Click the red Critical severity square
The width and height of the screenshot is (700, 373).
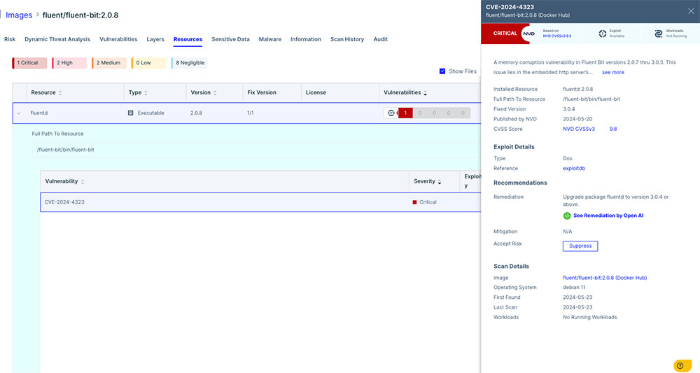(414, 202)
